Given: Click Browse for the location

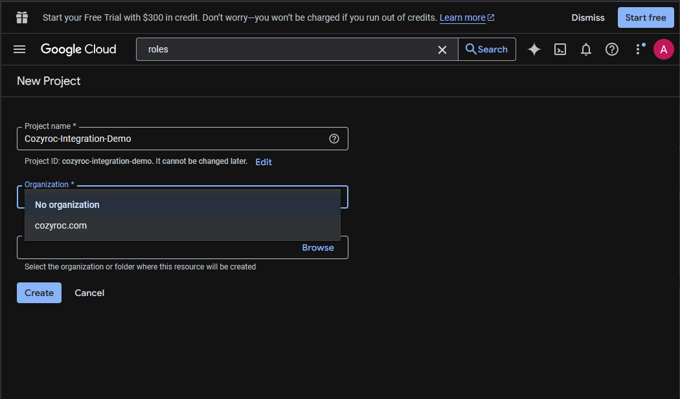Looking at the screenshot, I should point(318,247).
